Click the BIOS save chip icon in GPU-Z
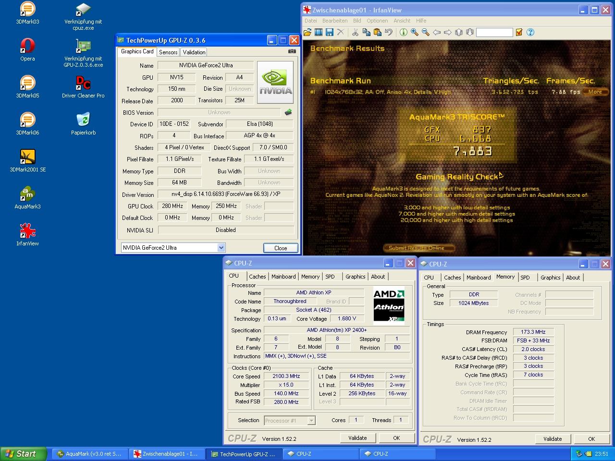Viewport: 615px width, 461px height. 288,112
